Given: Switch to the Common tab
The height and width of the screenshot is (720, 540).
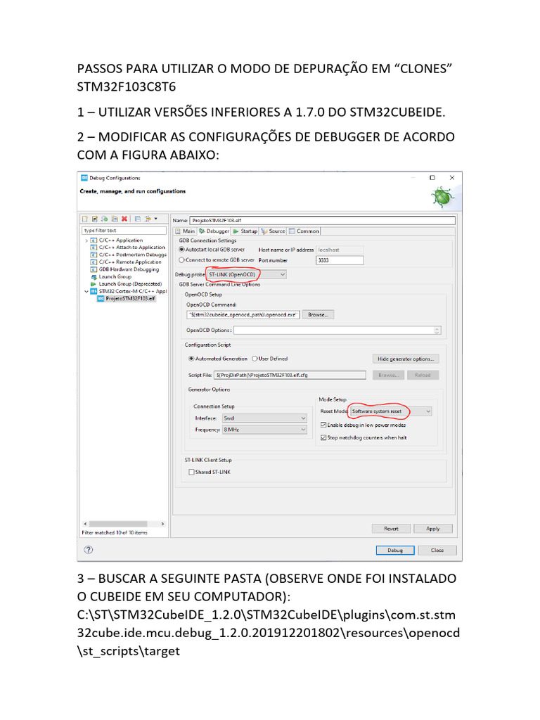Looking at the screenshot, I should (x=304, y=231).
